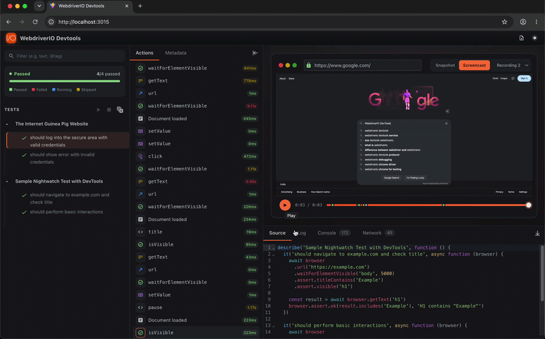The image size is (545, 339).
Task: Click the title action's code icon
Action: click(x=140, y=232)
